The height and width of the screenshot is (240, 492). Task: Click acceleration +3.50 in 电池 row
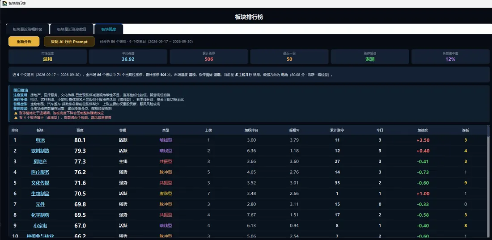pyautogui.click(x=423, y=140)
